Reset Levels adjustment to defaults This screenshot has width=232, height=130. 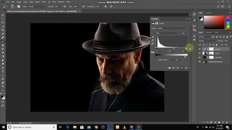click(178, 68)
